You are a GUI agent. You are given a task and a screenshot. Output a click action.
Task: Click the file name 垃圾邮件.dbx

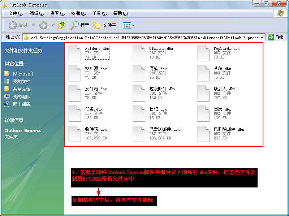click(x=162, y=89)
